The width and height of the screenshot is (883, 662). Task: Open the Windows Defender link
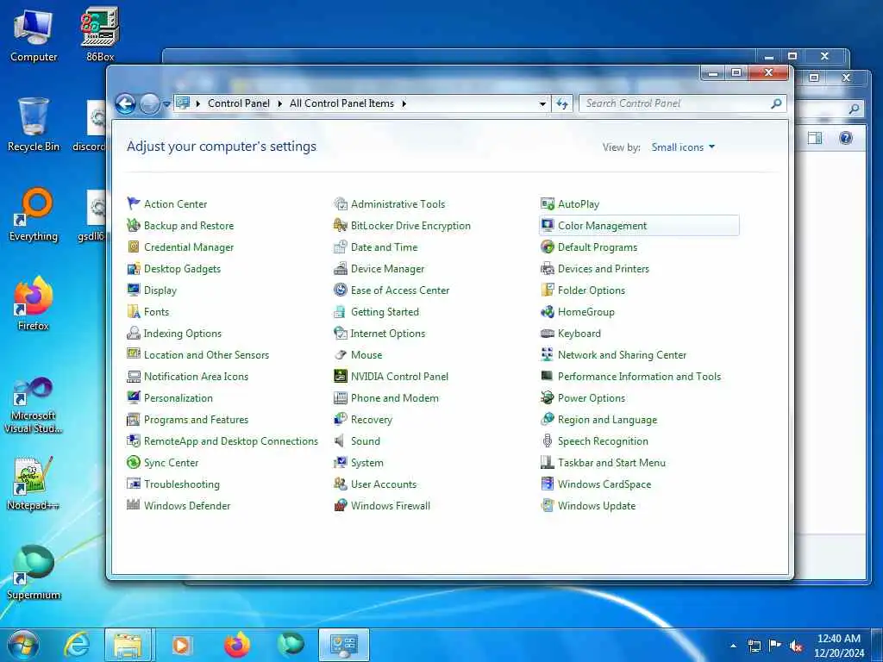click(187, 505)
